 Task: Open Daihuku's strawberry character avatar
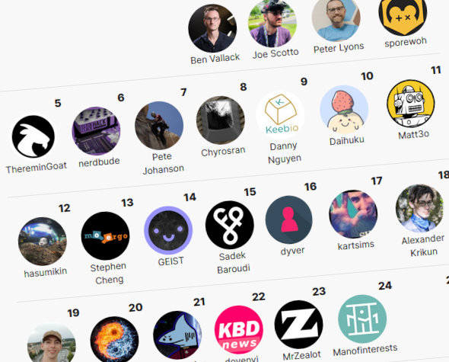(344, 109)
